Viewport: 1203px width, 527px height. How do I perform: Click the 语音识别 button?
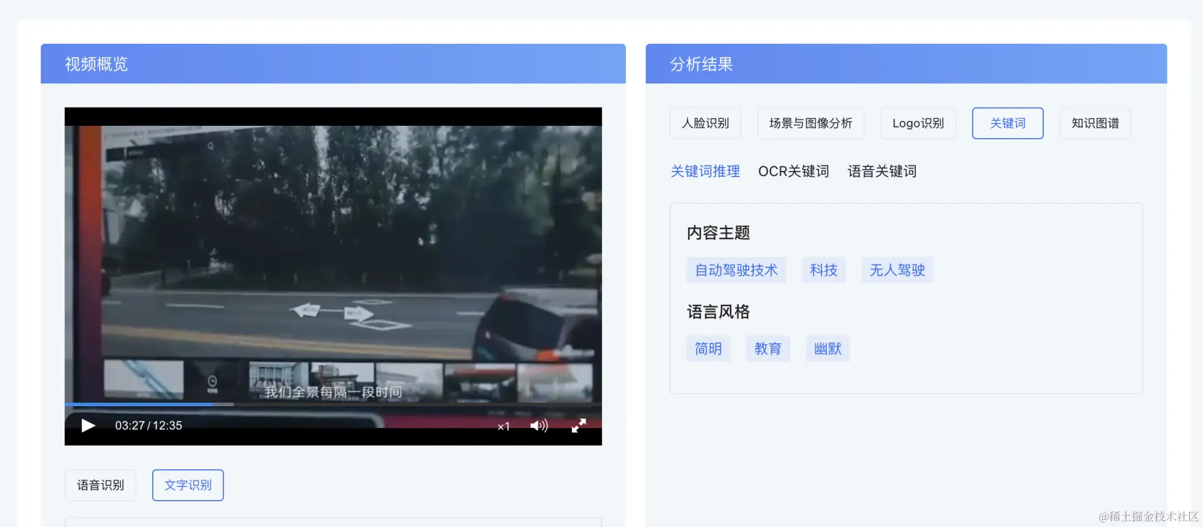[100, 485]
